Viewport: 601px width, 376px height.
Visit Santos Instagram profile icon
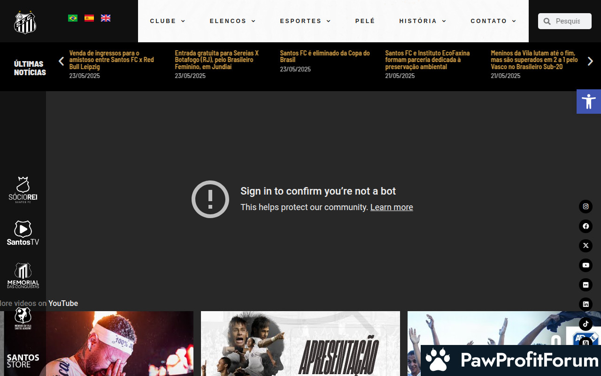click(586, 206)
